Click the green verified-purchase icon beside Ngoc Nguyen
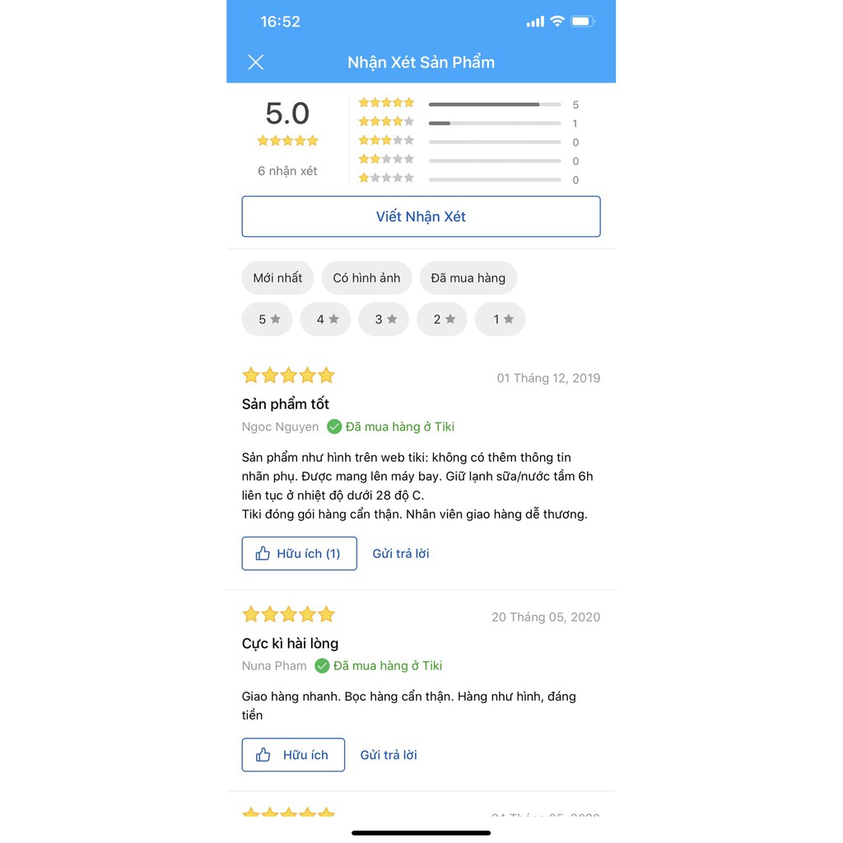Screen dimensions: 843x843 [x=334, y=426]
